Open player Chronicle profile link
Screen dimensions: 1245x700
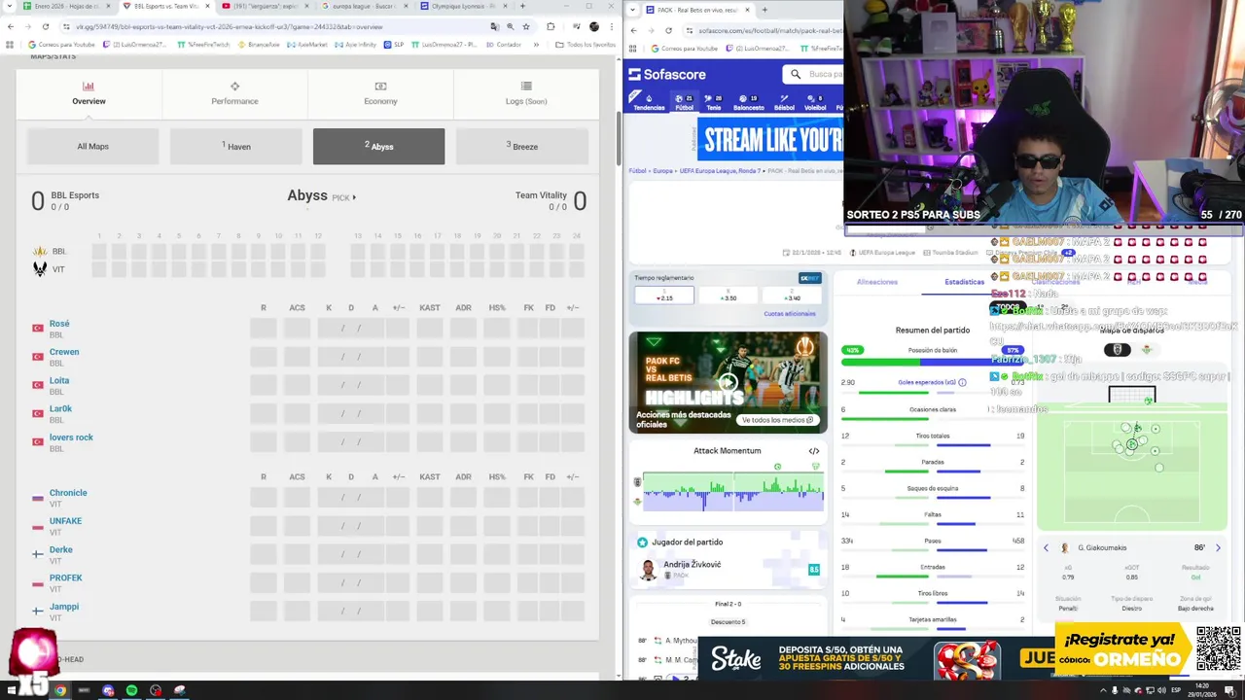68,493
